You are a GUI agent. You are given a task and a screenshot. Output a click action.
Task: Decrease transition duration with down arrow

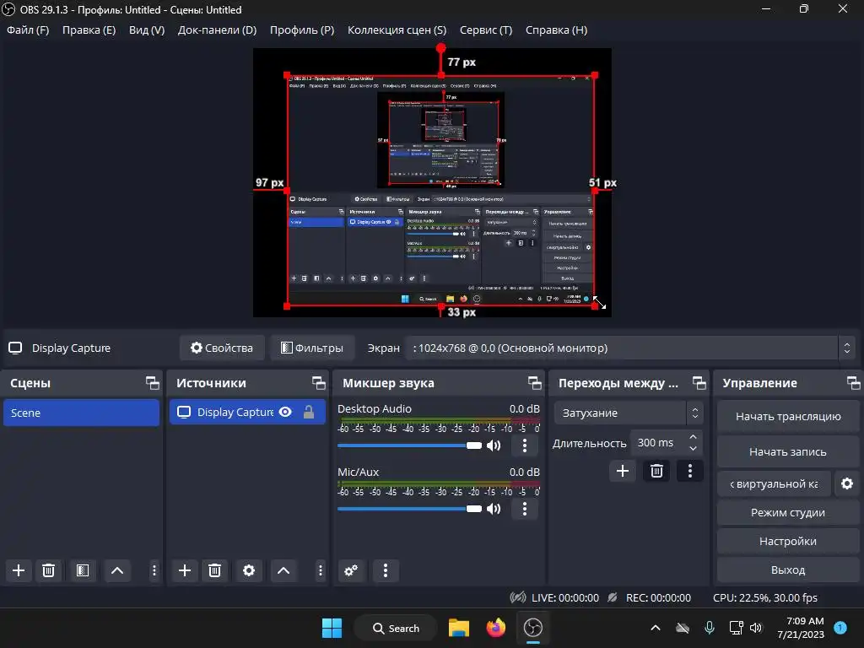pyautogui.click(x=694, y=449)
